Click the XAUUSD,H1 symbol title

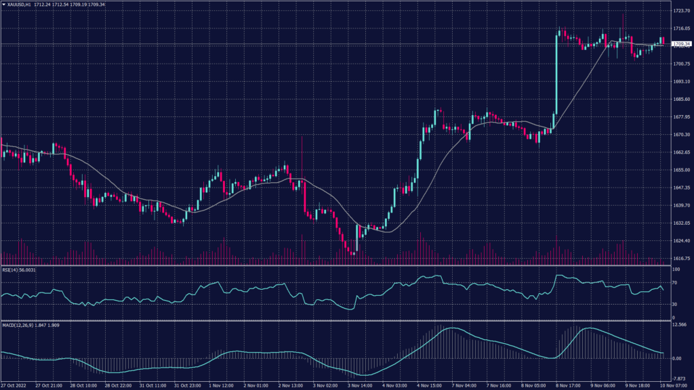pos(19,5)
